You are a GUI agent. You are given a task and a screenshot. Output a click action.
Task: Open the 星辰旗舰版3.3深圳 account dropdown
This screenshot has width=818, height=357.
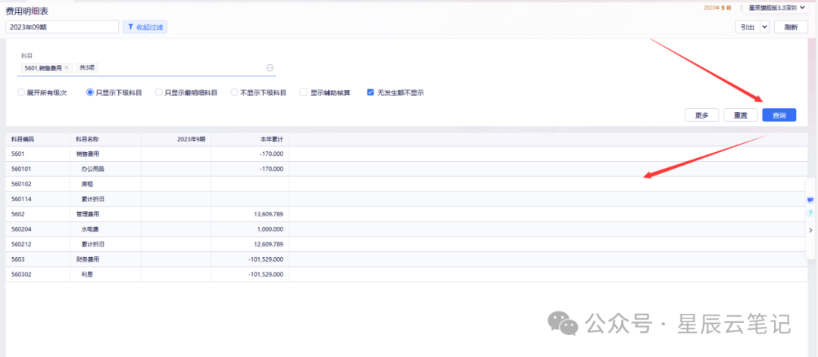coord(776,8)
